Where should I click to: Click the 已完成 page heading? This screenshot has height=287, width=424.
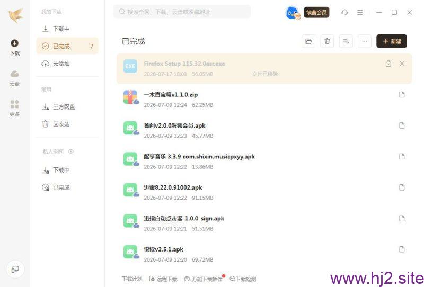(x=134, y=41)
